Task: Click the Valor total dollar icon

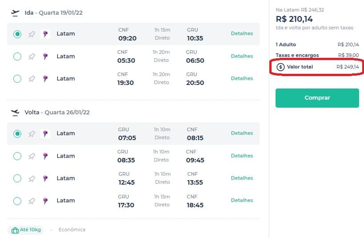Action: coord(280,67)
